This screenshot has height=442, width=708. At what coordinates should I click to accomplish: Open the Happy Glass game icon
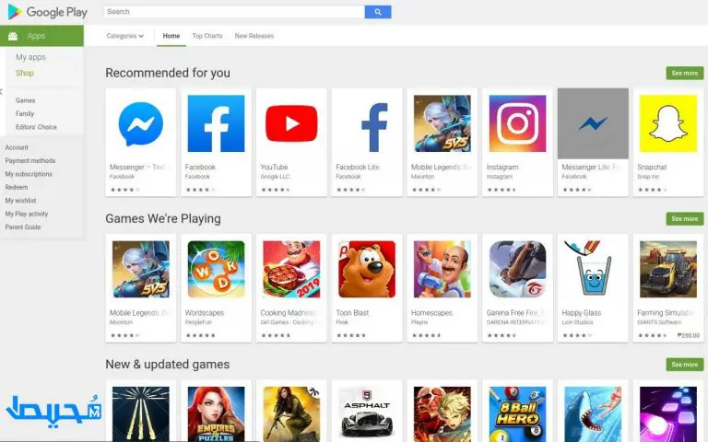[593, 269]
